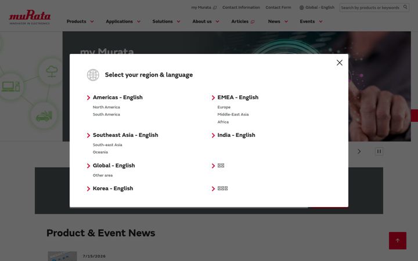Click the computer devices icon in banner
The image size is (418, 261).
click(x=11, y=86)
